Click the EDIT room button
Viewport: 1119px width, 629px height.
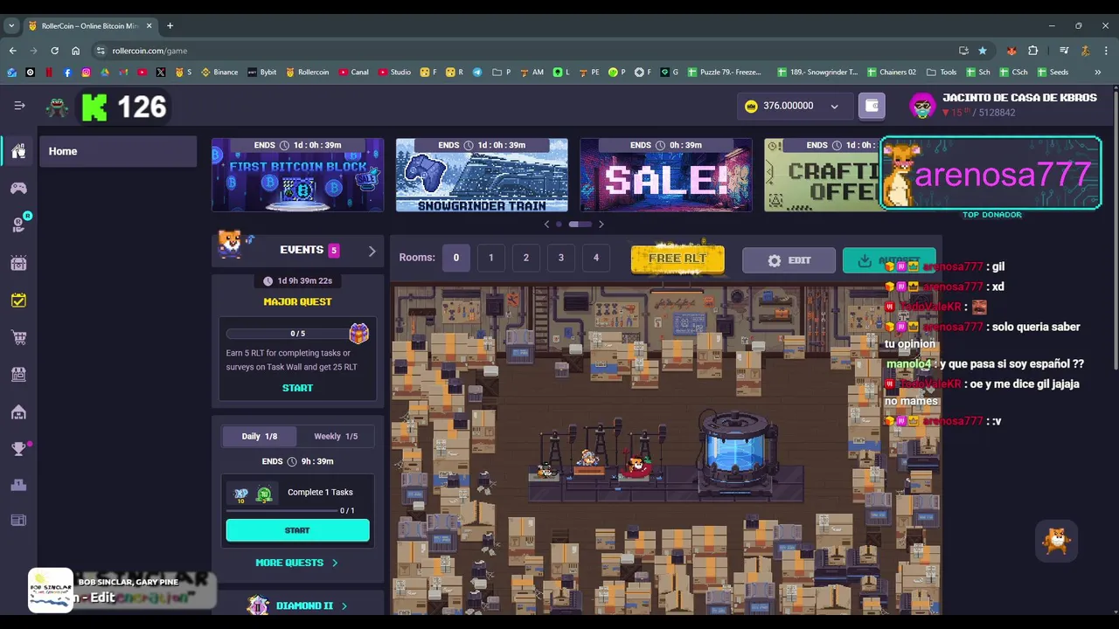click(789, 260)
